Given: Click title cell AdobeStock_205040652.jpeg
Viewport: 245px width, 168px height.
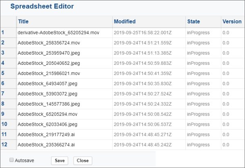Looking at the screenshot, I should [65, 63].
